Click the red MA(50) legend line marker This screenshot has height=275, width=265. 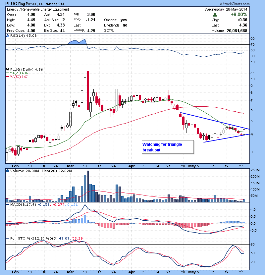pyautogui.click(x=8, y=77)
